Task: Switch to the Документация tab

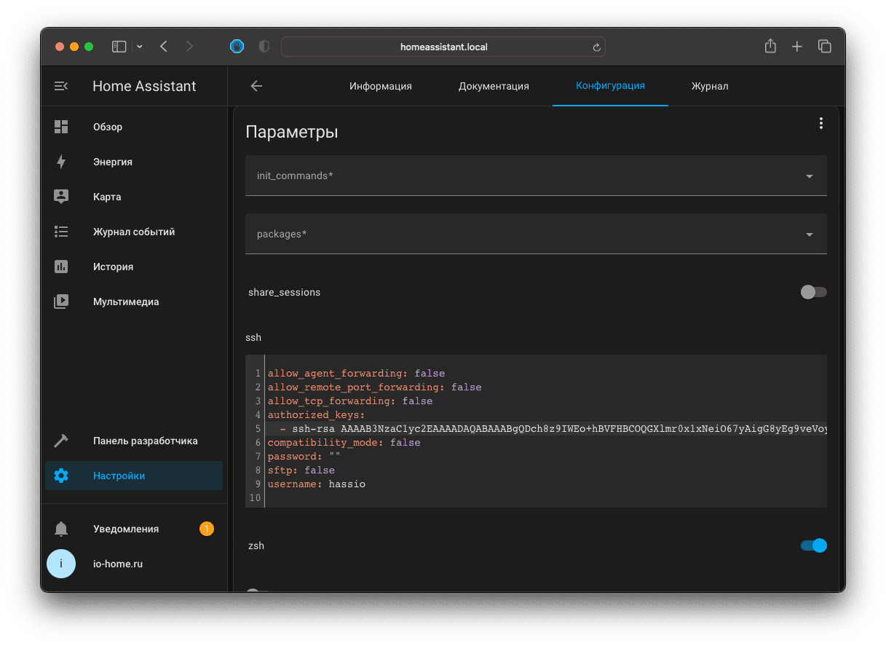Action: pos(494,86)
